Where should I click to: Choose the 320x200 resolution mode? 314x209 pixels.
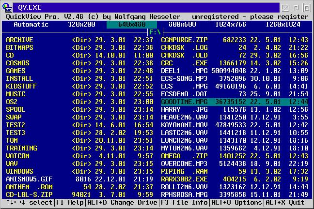pos(81,25)
